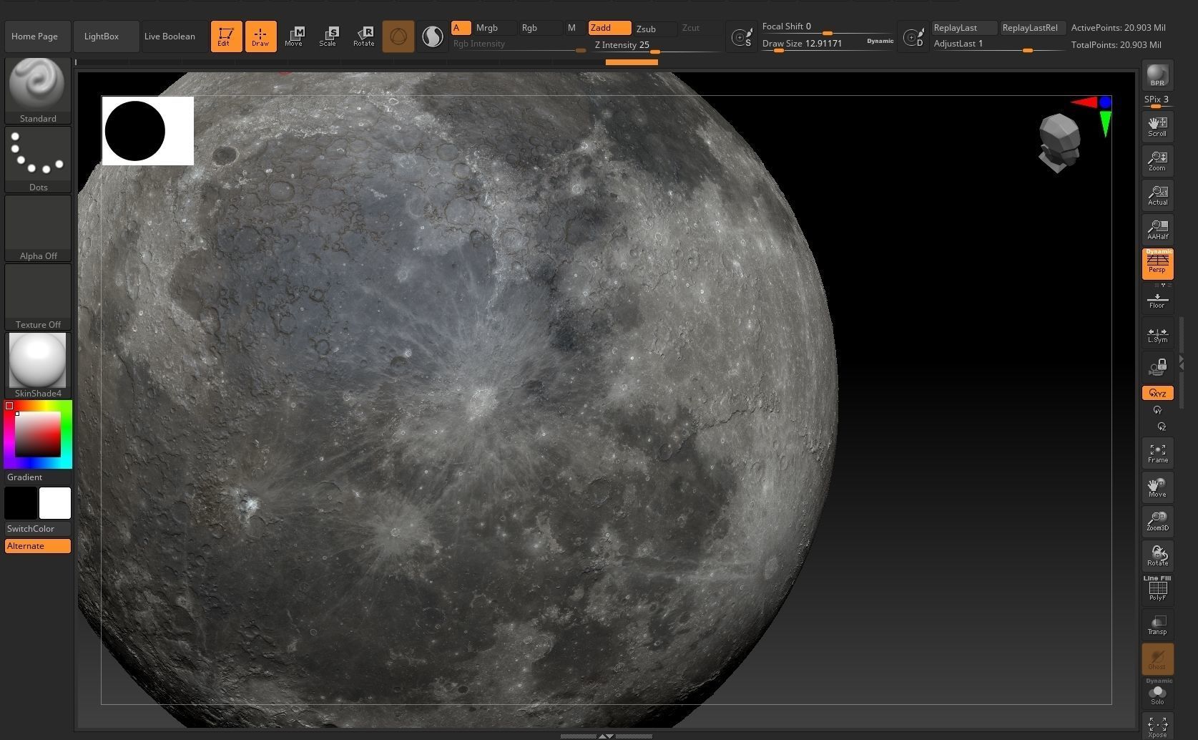Toggle the Alternate button
This screenshot has width=1198, height=740.
coord(37,546)
